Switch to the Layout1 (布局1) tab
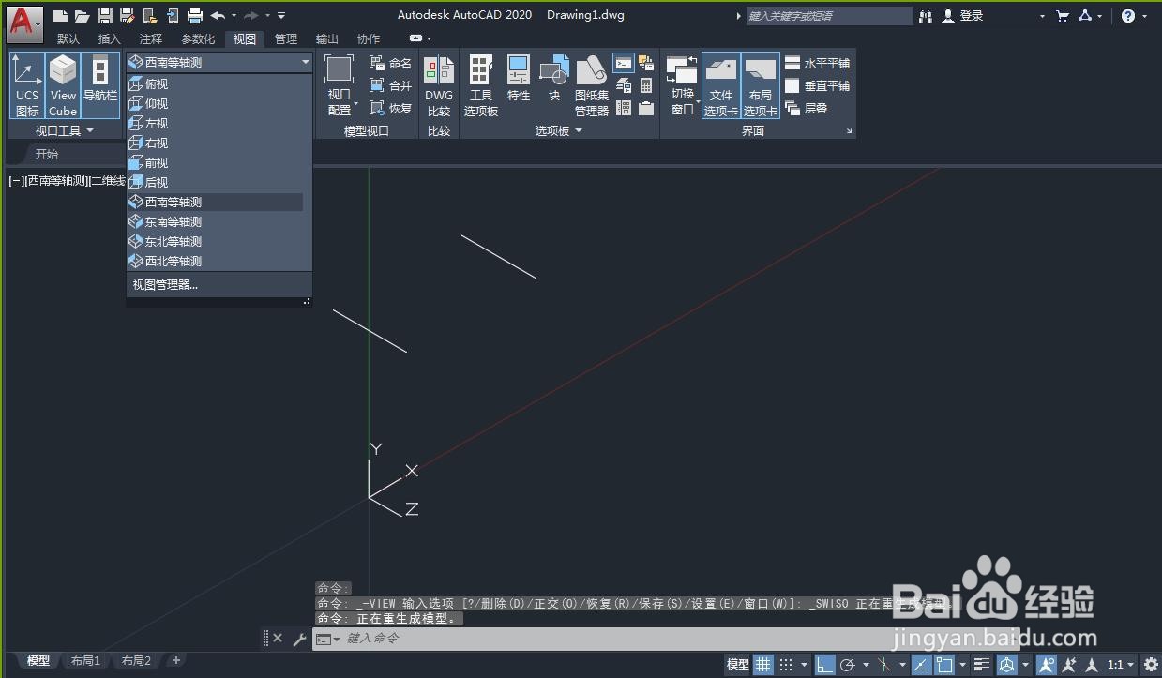 tap(85, 661)
